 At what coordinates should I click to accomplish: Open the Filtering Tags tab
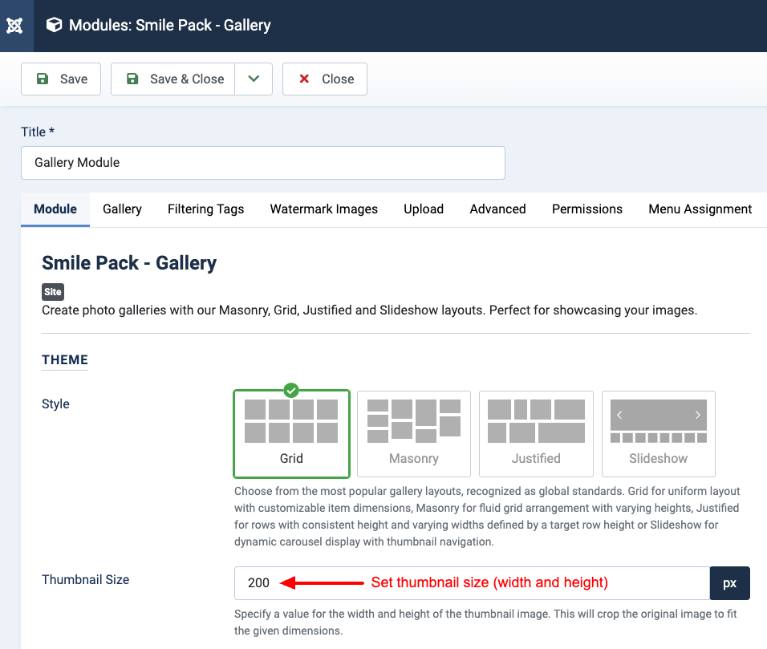tap(205, 209)
